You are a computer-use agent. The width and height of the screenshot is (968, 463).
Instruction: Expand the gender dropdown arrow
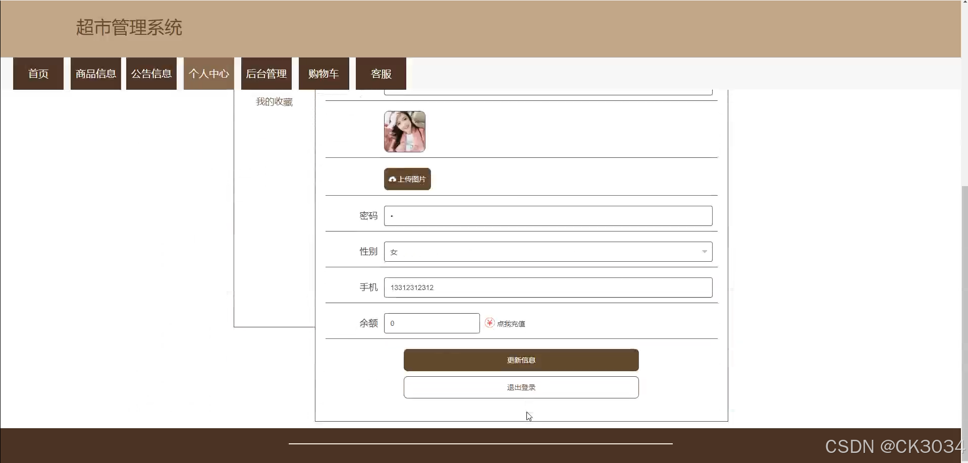tap(704, 252)
